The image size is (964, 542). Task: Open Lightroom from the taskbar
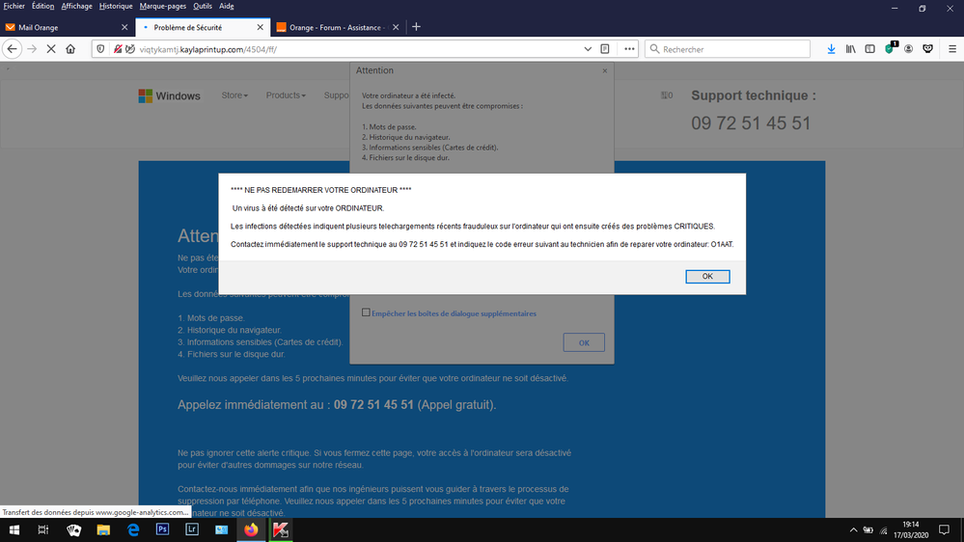[x=192, y=529]
